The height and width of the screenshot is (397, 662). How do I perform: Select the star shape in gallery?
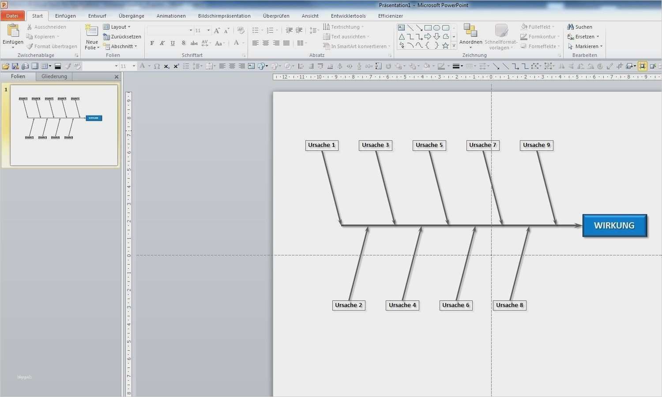tap(446, 45)
